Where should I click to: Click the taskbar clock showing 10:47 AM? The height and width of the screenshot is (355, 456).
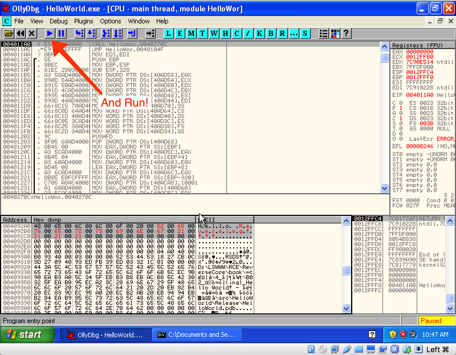pyautogui.click(x=435, y=334)
